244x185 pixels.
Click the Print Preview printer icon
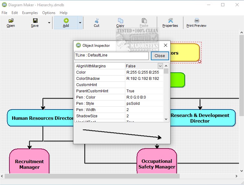click(x=197, y=21)
